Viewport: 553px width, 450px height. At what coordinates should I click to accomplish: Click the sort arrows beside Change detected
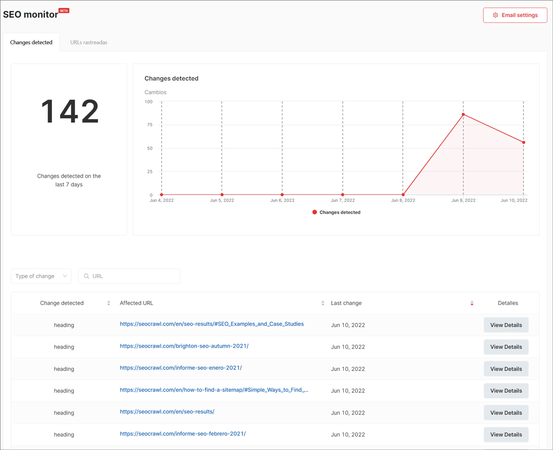[x=109, y=303]
